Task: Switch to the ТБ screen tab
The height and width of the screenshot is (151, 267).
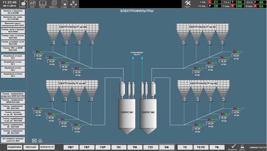Action: pyautogui.click(x=217, y=147)
